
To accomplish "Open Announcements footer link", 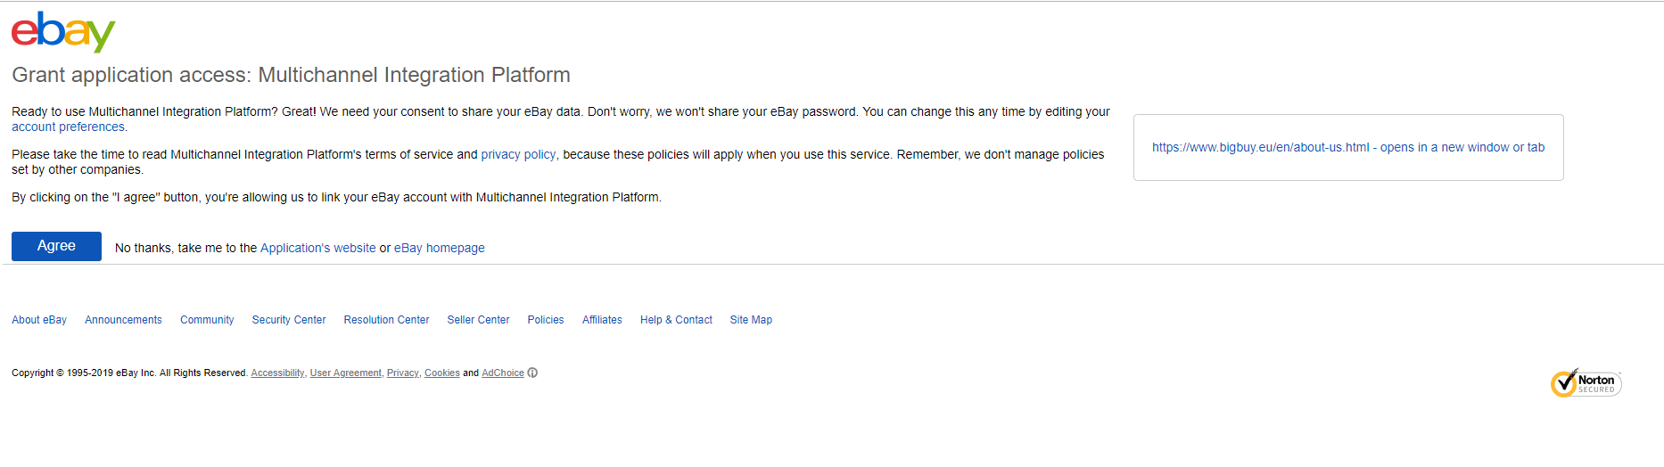I will [123, 320].
